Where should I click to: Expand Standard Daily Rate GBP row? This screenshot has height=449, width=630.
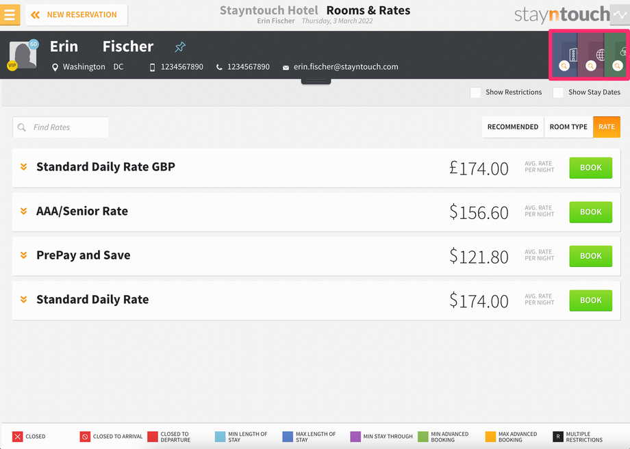point(24,167)
